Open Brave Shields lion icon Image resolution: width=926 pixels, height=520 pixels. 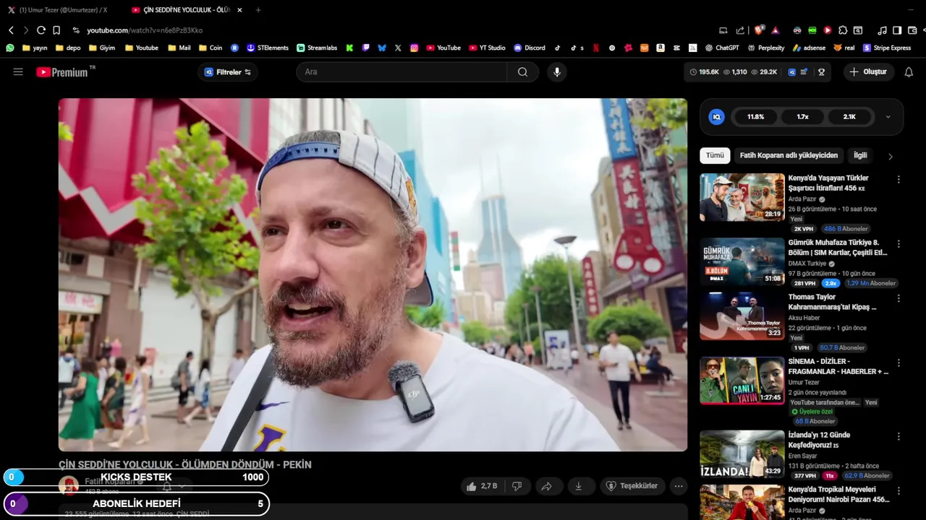pos(758,30)
